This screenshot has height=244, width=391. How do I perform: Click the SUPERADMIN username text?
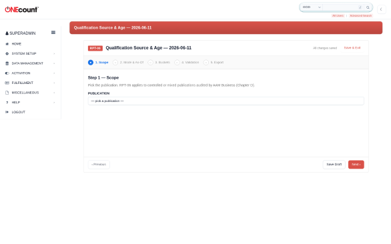click(x=23, y=33)
